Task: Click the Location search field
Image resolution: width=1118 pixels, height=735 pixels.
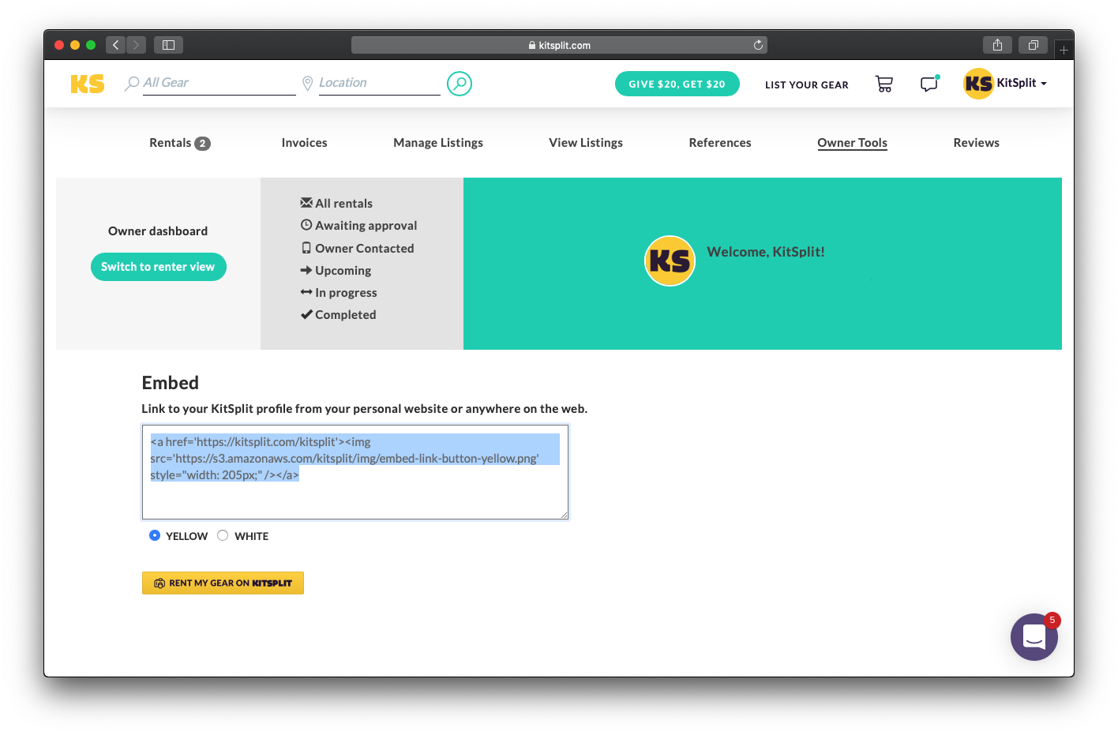Action: point(378,83)
